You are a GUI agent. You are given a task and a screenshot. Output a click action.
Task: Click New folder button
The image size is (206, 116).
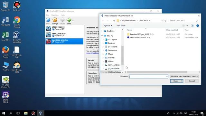(121, 26)
